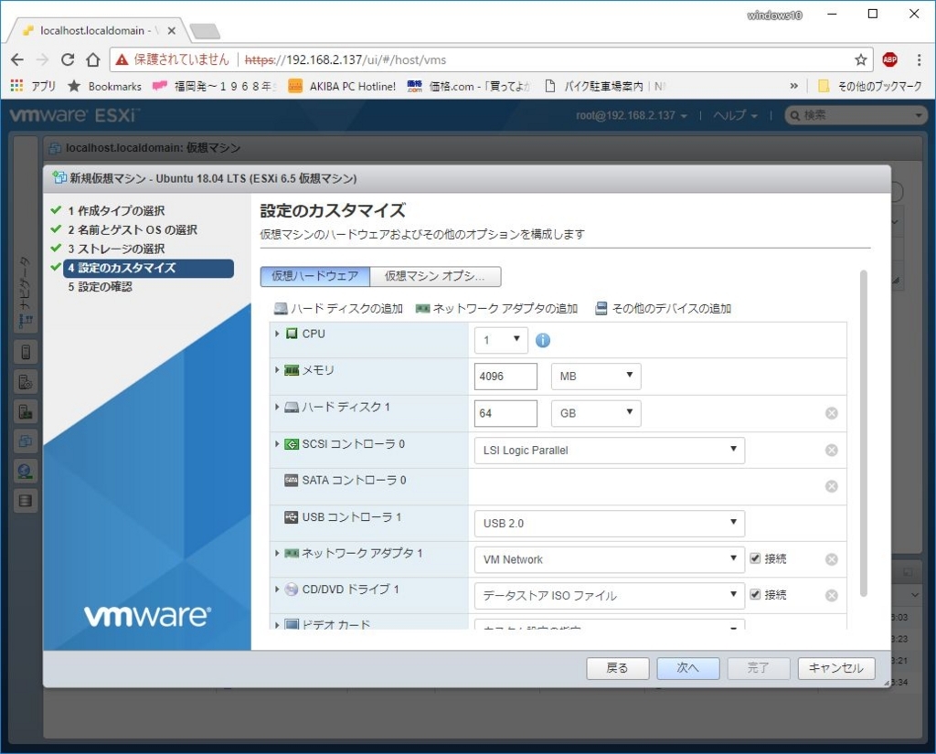Viewport: 936px width, 754px height.
Task: Click the storage icon in navigator sidebar
Action: coord(26,501)
